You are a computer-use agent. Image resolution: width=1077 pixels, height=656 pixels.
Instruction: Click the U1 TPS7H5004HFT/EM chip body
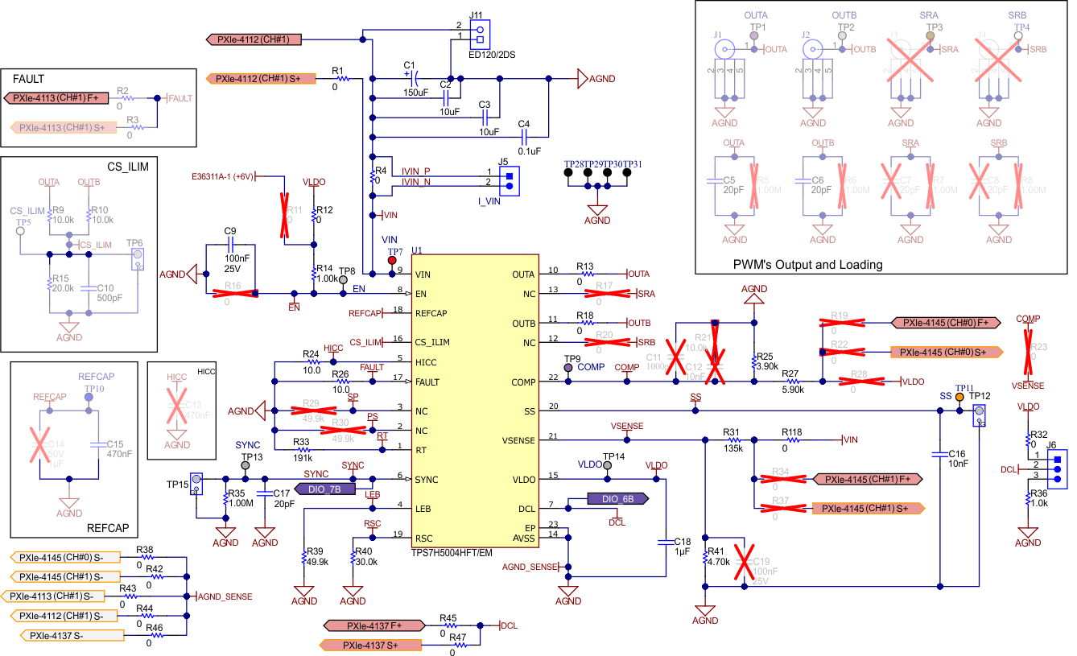474,402
